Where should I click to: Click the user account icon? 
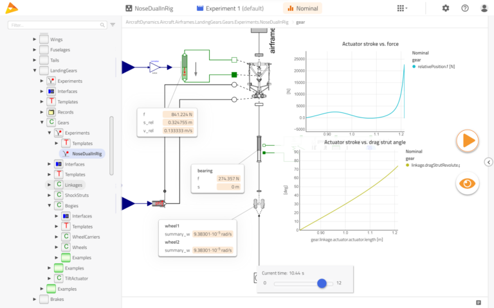pos(483,8)
